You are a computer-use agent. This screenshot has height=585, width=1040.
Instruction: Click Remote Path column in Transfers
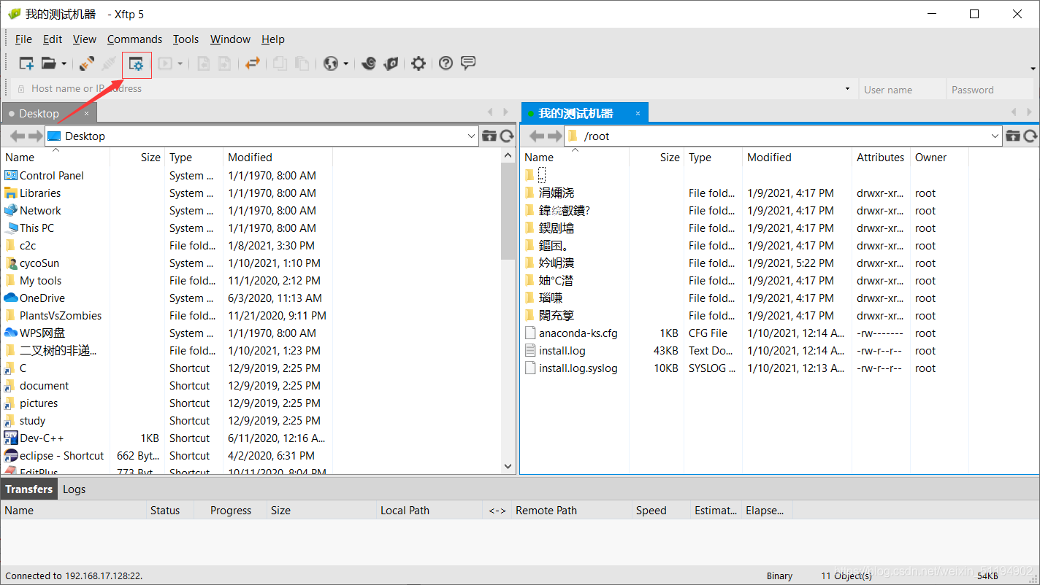click(571, 511)
